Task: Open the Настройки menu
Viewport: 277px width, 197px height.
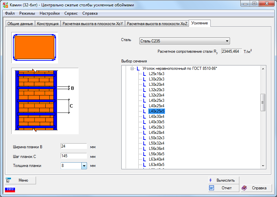Action: (x=50, y=13)
